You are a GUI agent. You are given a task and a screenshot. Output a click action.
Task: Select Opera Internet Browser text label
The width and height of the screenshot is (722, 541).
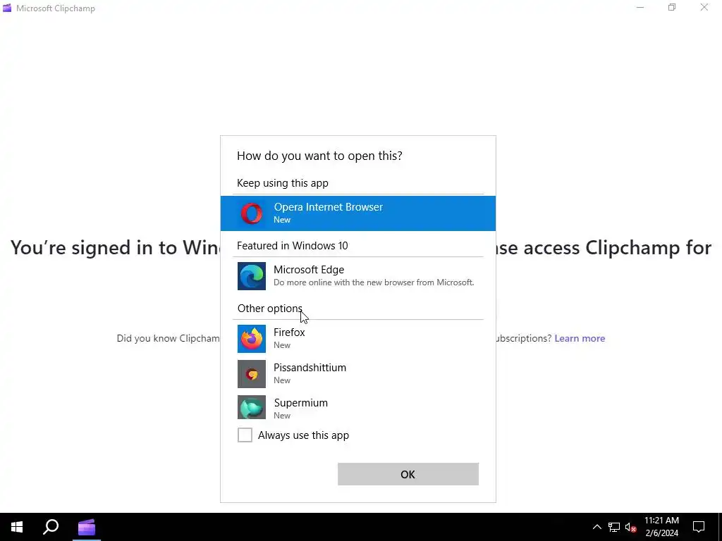[x=329, y=207]
